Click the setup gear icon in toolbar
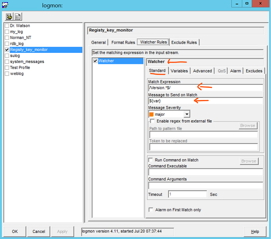The height and width of the screenshot is (239, 271). click(x=9, y=17)
